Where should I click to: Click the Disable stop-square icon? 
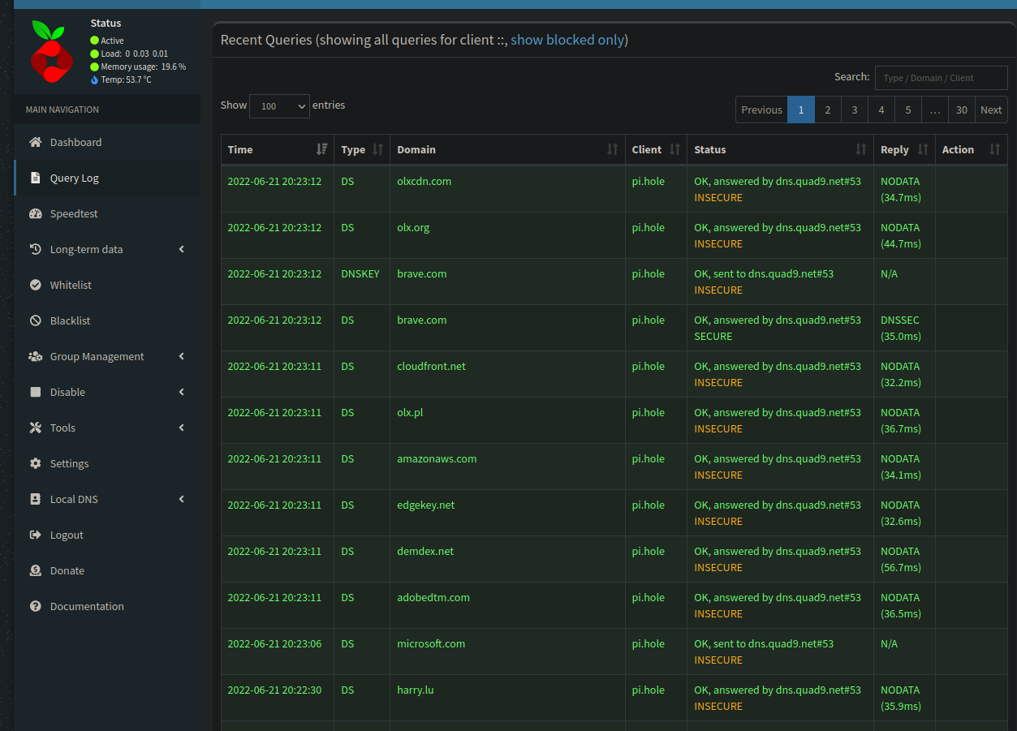tap(35, 392)
